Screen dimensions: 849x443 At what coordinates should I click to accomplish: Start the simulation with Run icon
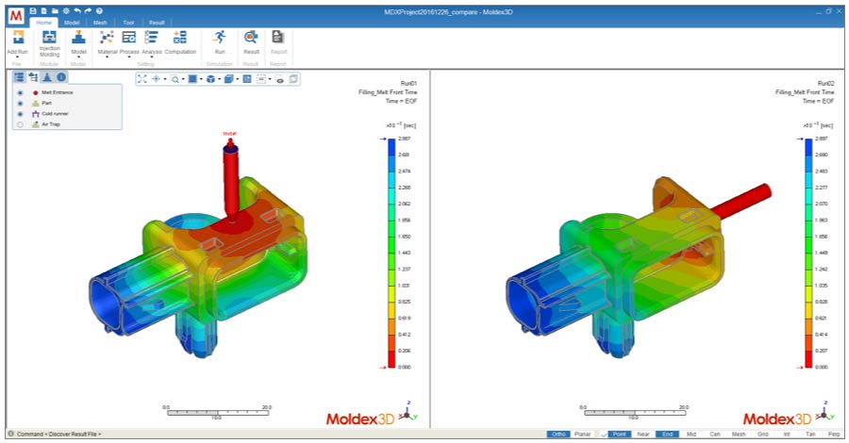[219, 37]
